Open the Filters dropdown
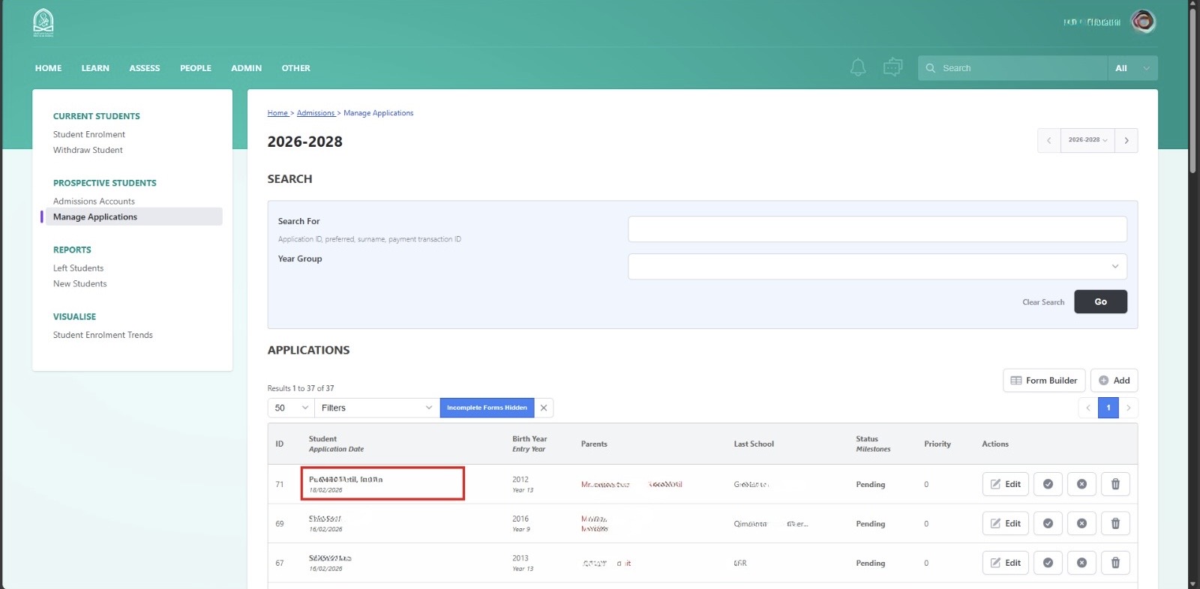This screenshot has width=1200, height=589. [376, 408]
